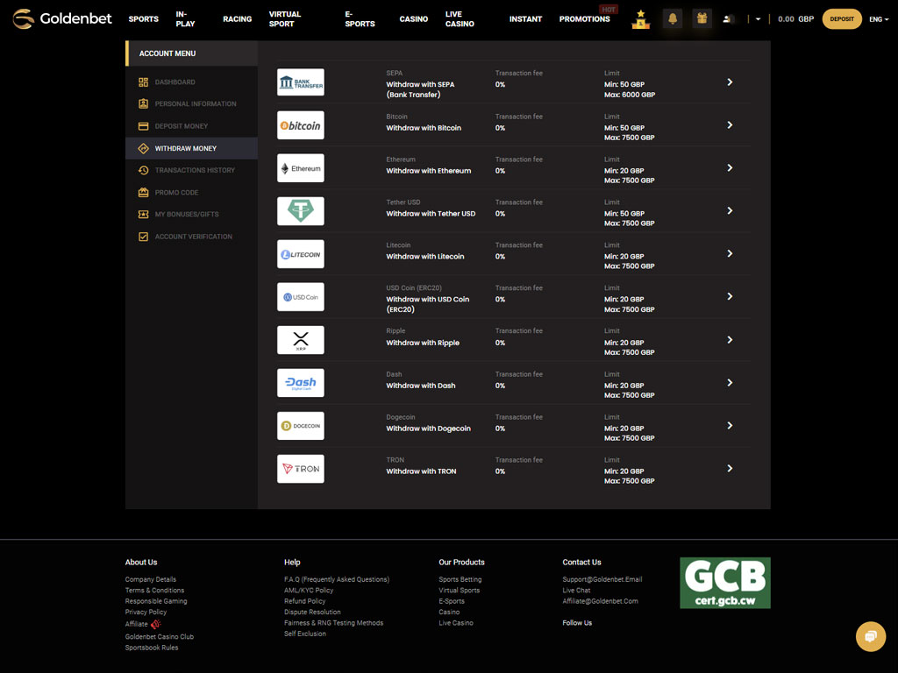This screenshot has width=898, height=673.
Task: Open the E-Sports section
Action: pos(360,19)
